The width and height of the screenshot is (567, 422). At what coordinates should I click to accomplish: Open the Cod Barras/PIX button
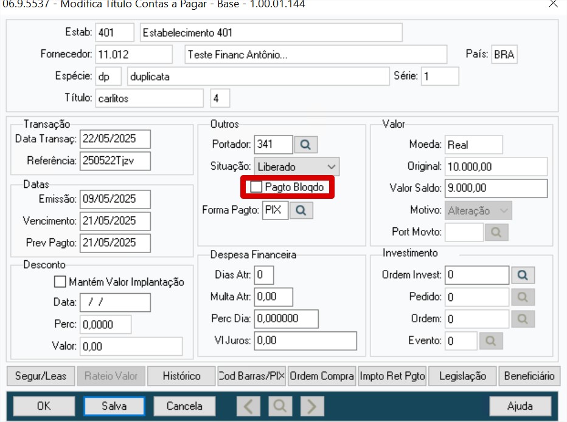(x=252, y=376)
